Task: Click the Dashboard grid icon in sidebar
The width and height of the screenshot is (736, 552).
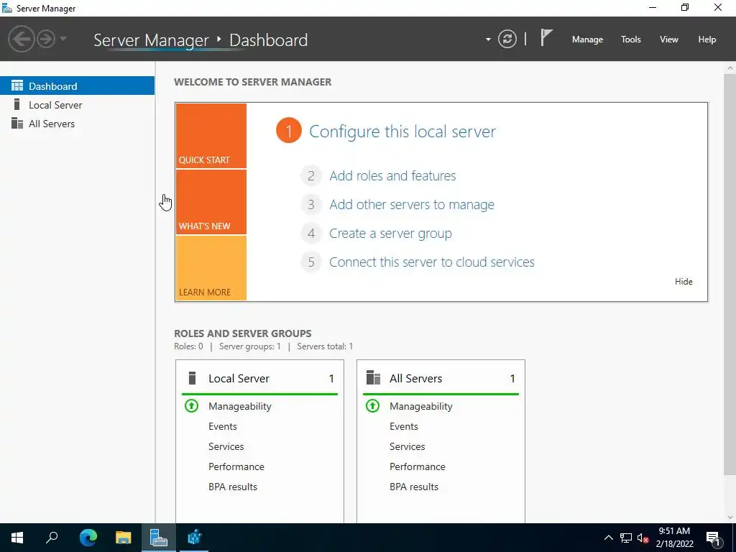Action: click(17, 86)
